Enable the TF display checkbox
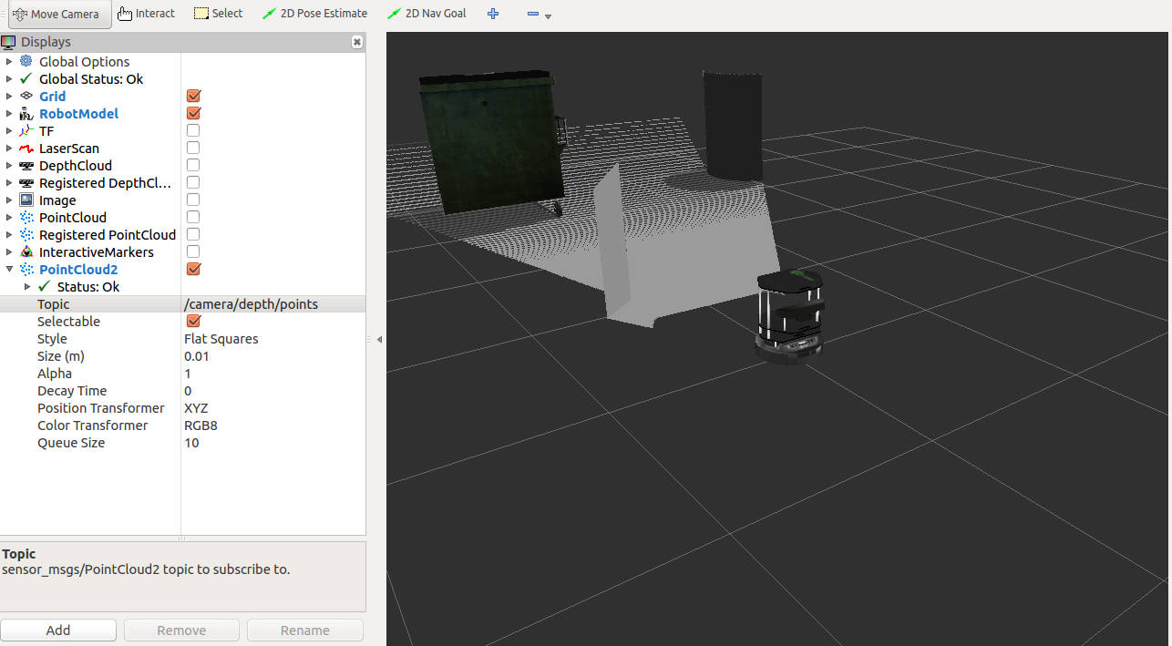The image size is (1172, 646). coord(192,129)
